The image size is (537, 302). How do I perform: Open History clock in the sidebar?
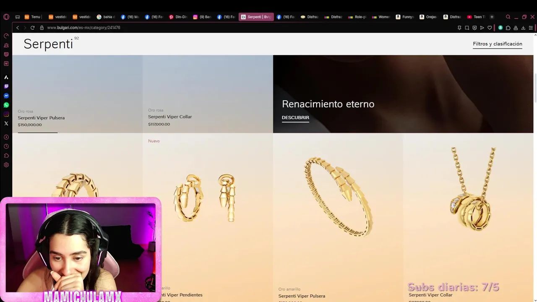pyautogui.click(x=6, y=146)
